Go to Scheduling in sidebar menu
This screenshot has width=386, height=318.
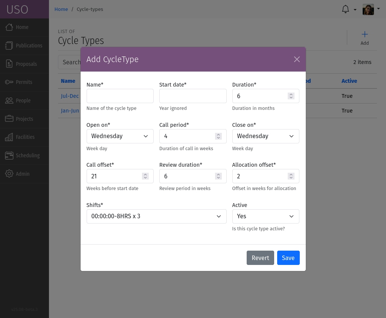click(x=24, y=155)
